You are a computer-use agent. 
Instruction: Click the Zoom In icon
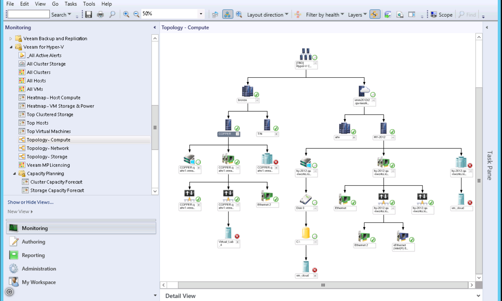tap(126, 14)
